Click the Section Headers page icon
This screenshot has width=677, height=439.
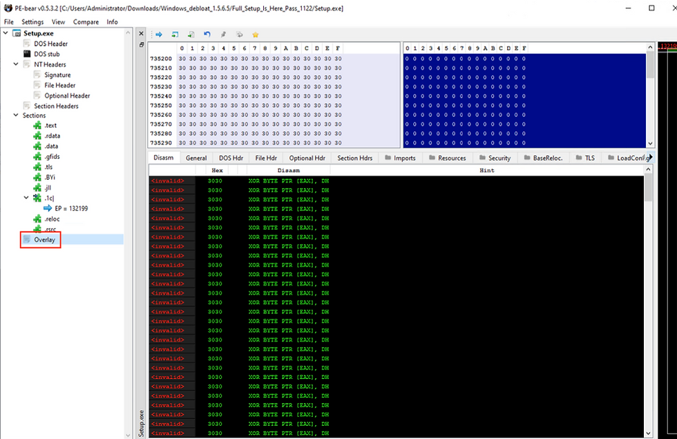pyautogui.click(x=27, y=106)
